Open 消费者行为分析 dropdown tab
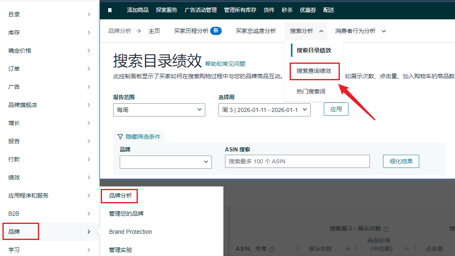The width and height of the screenshot is (455, 256). click(x=360, y=31)
